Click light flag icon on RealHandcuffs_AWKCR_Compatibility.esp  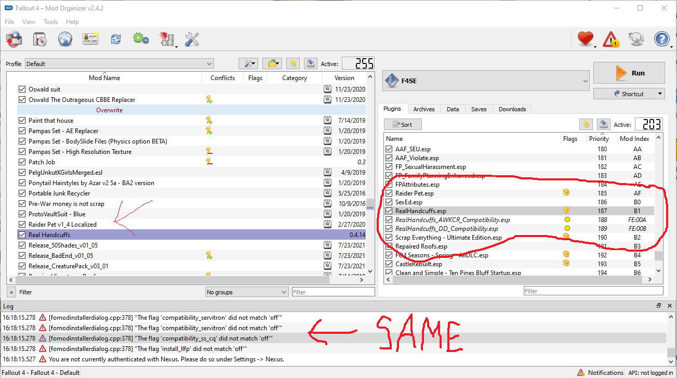pos(567,219)
